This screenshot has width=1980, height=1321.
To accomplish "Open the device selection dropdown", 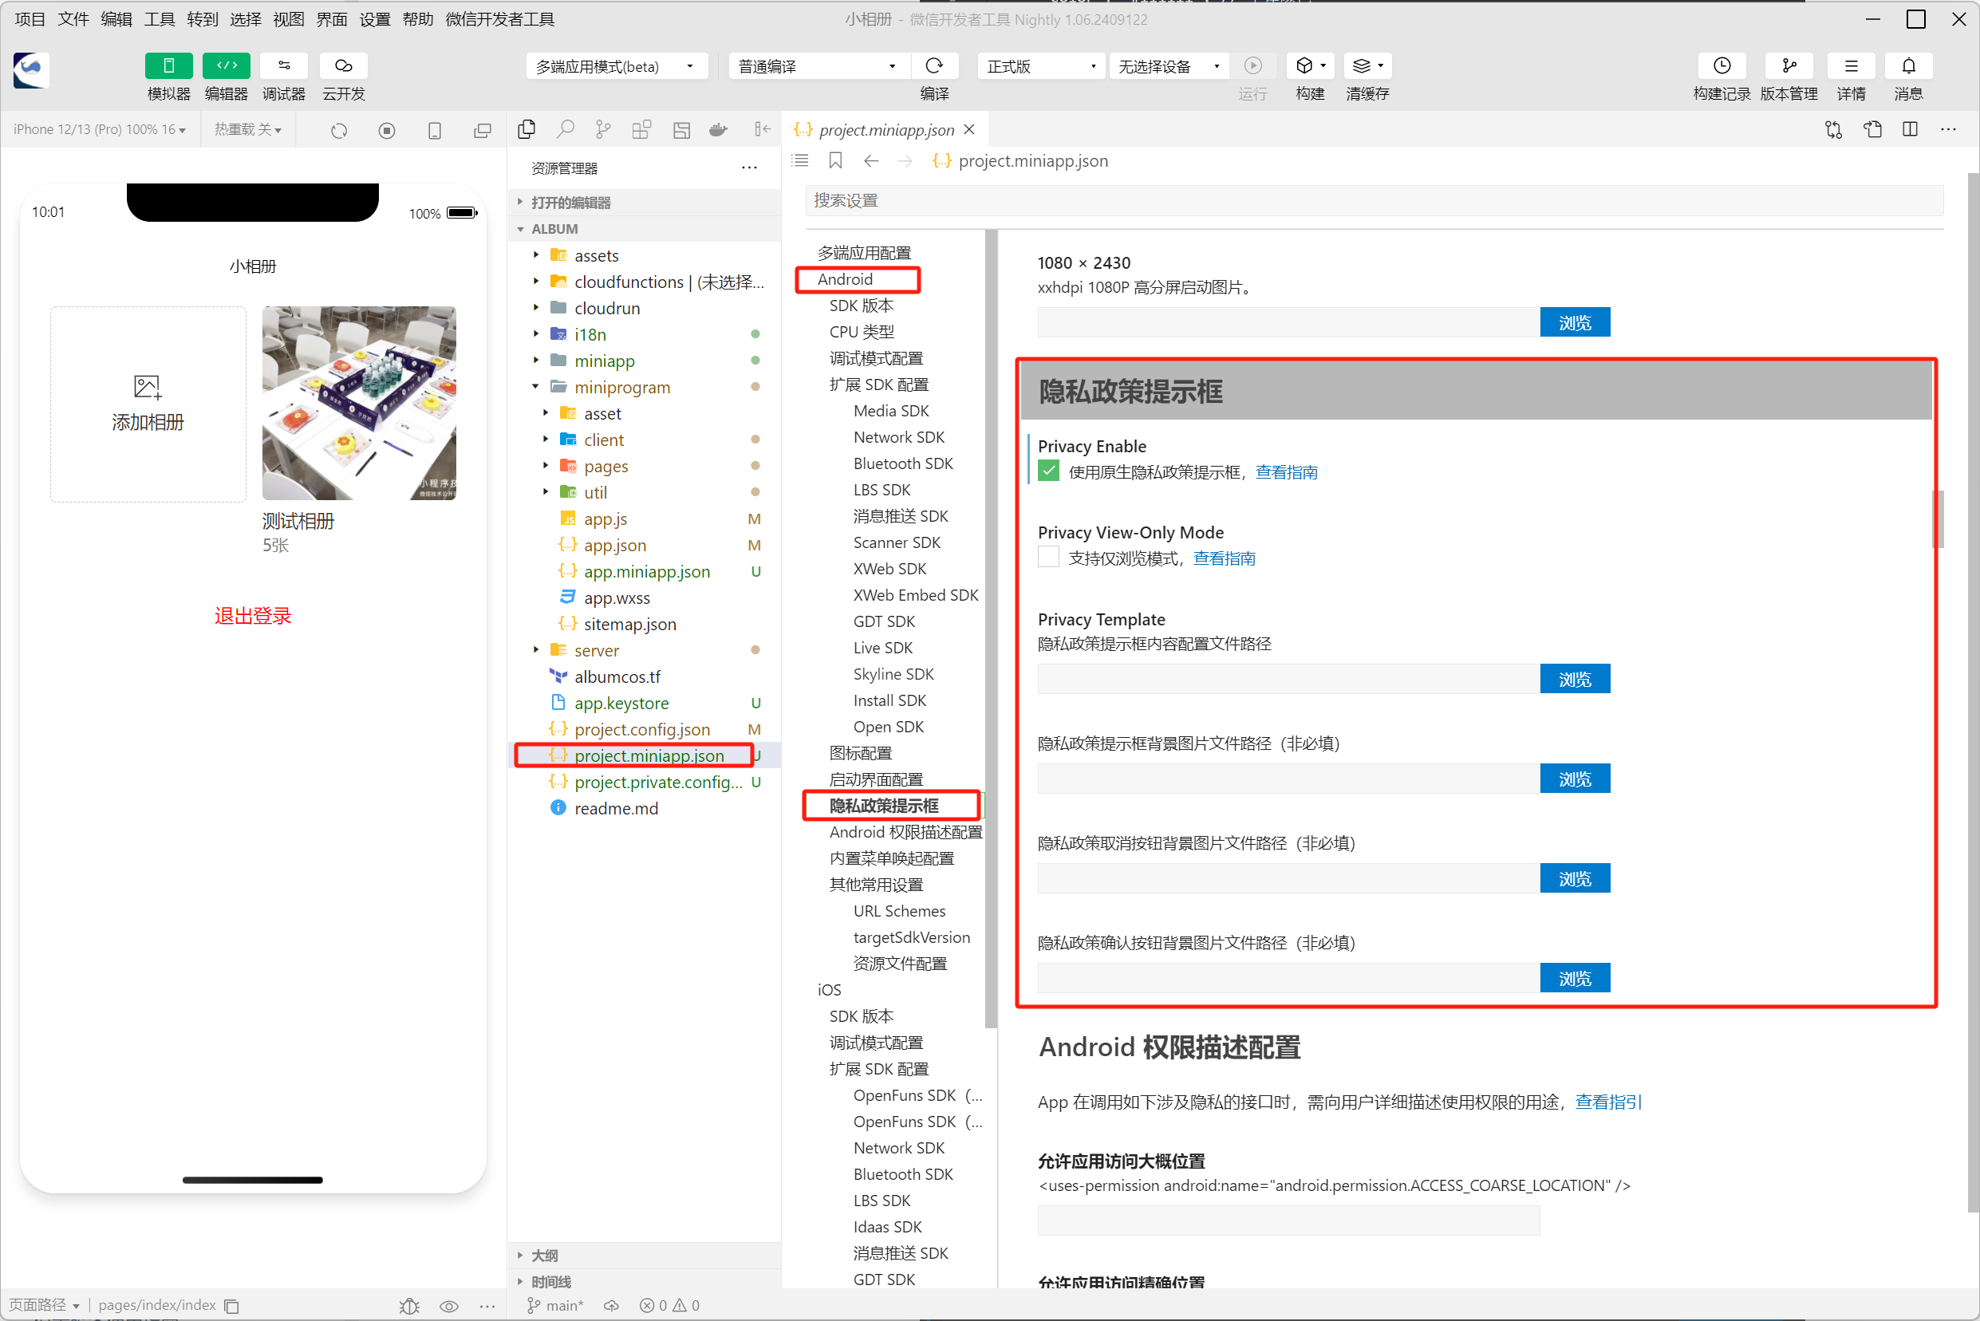I will pyautogui.click(x=1168, y=65).
